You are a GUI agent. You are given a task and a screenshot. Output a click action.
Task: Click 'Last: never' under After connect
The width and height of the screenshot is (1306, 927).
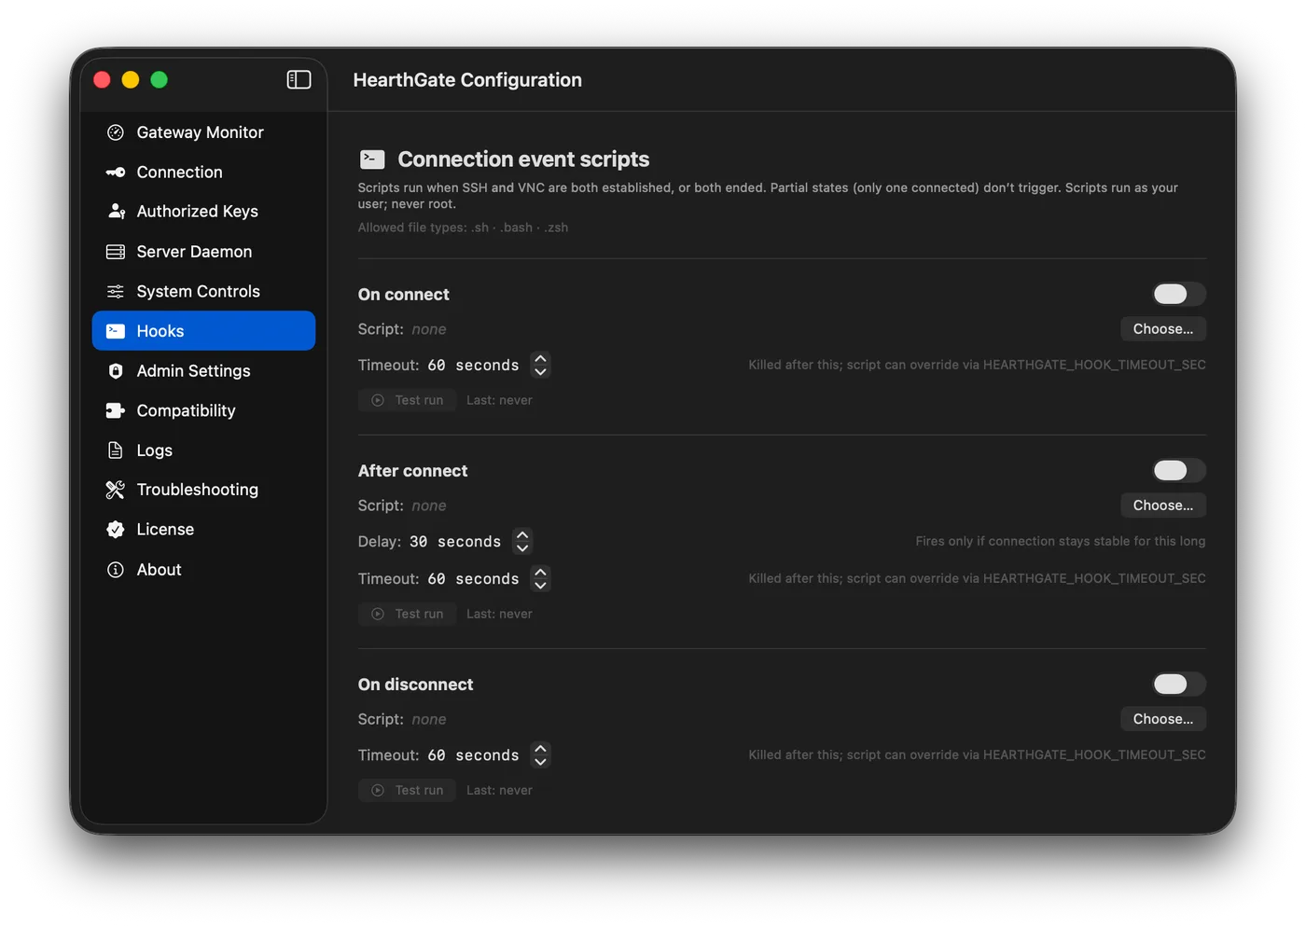click(499, 614)
